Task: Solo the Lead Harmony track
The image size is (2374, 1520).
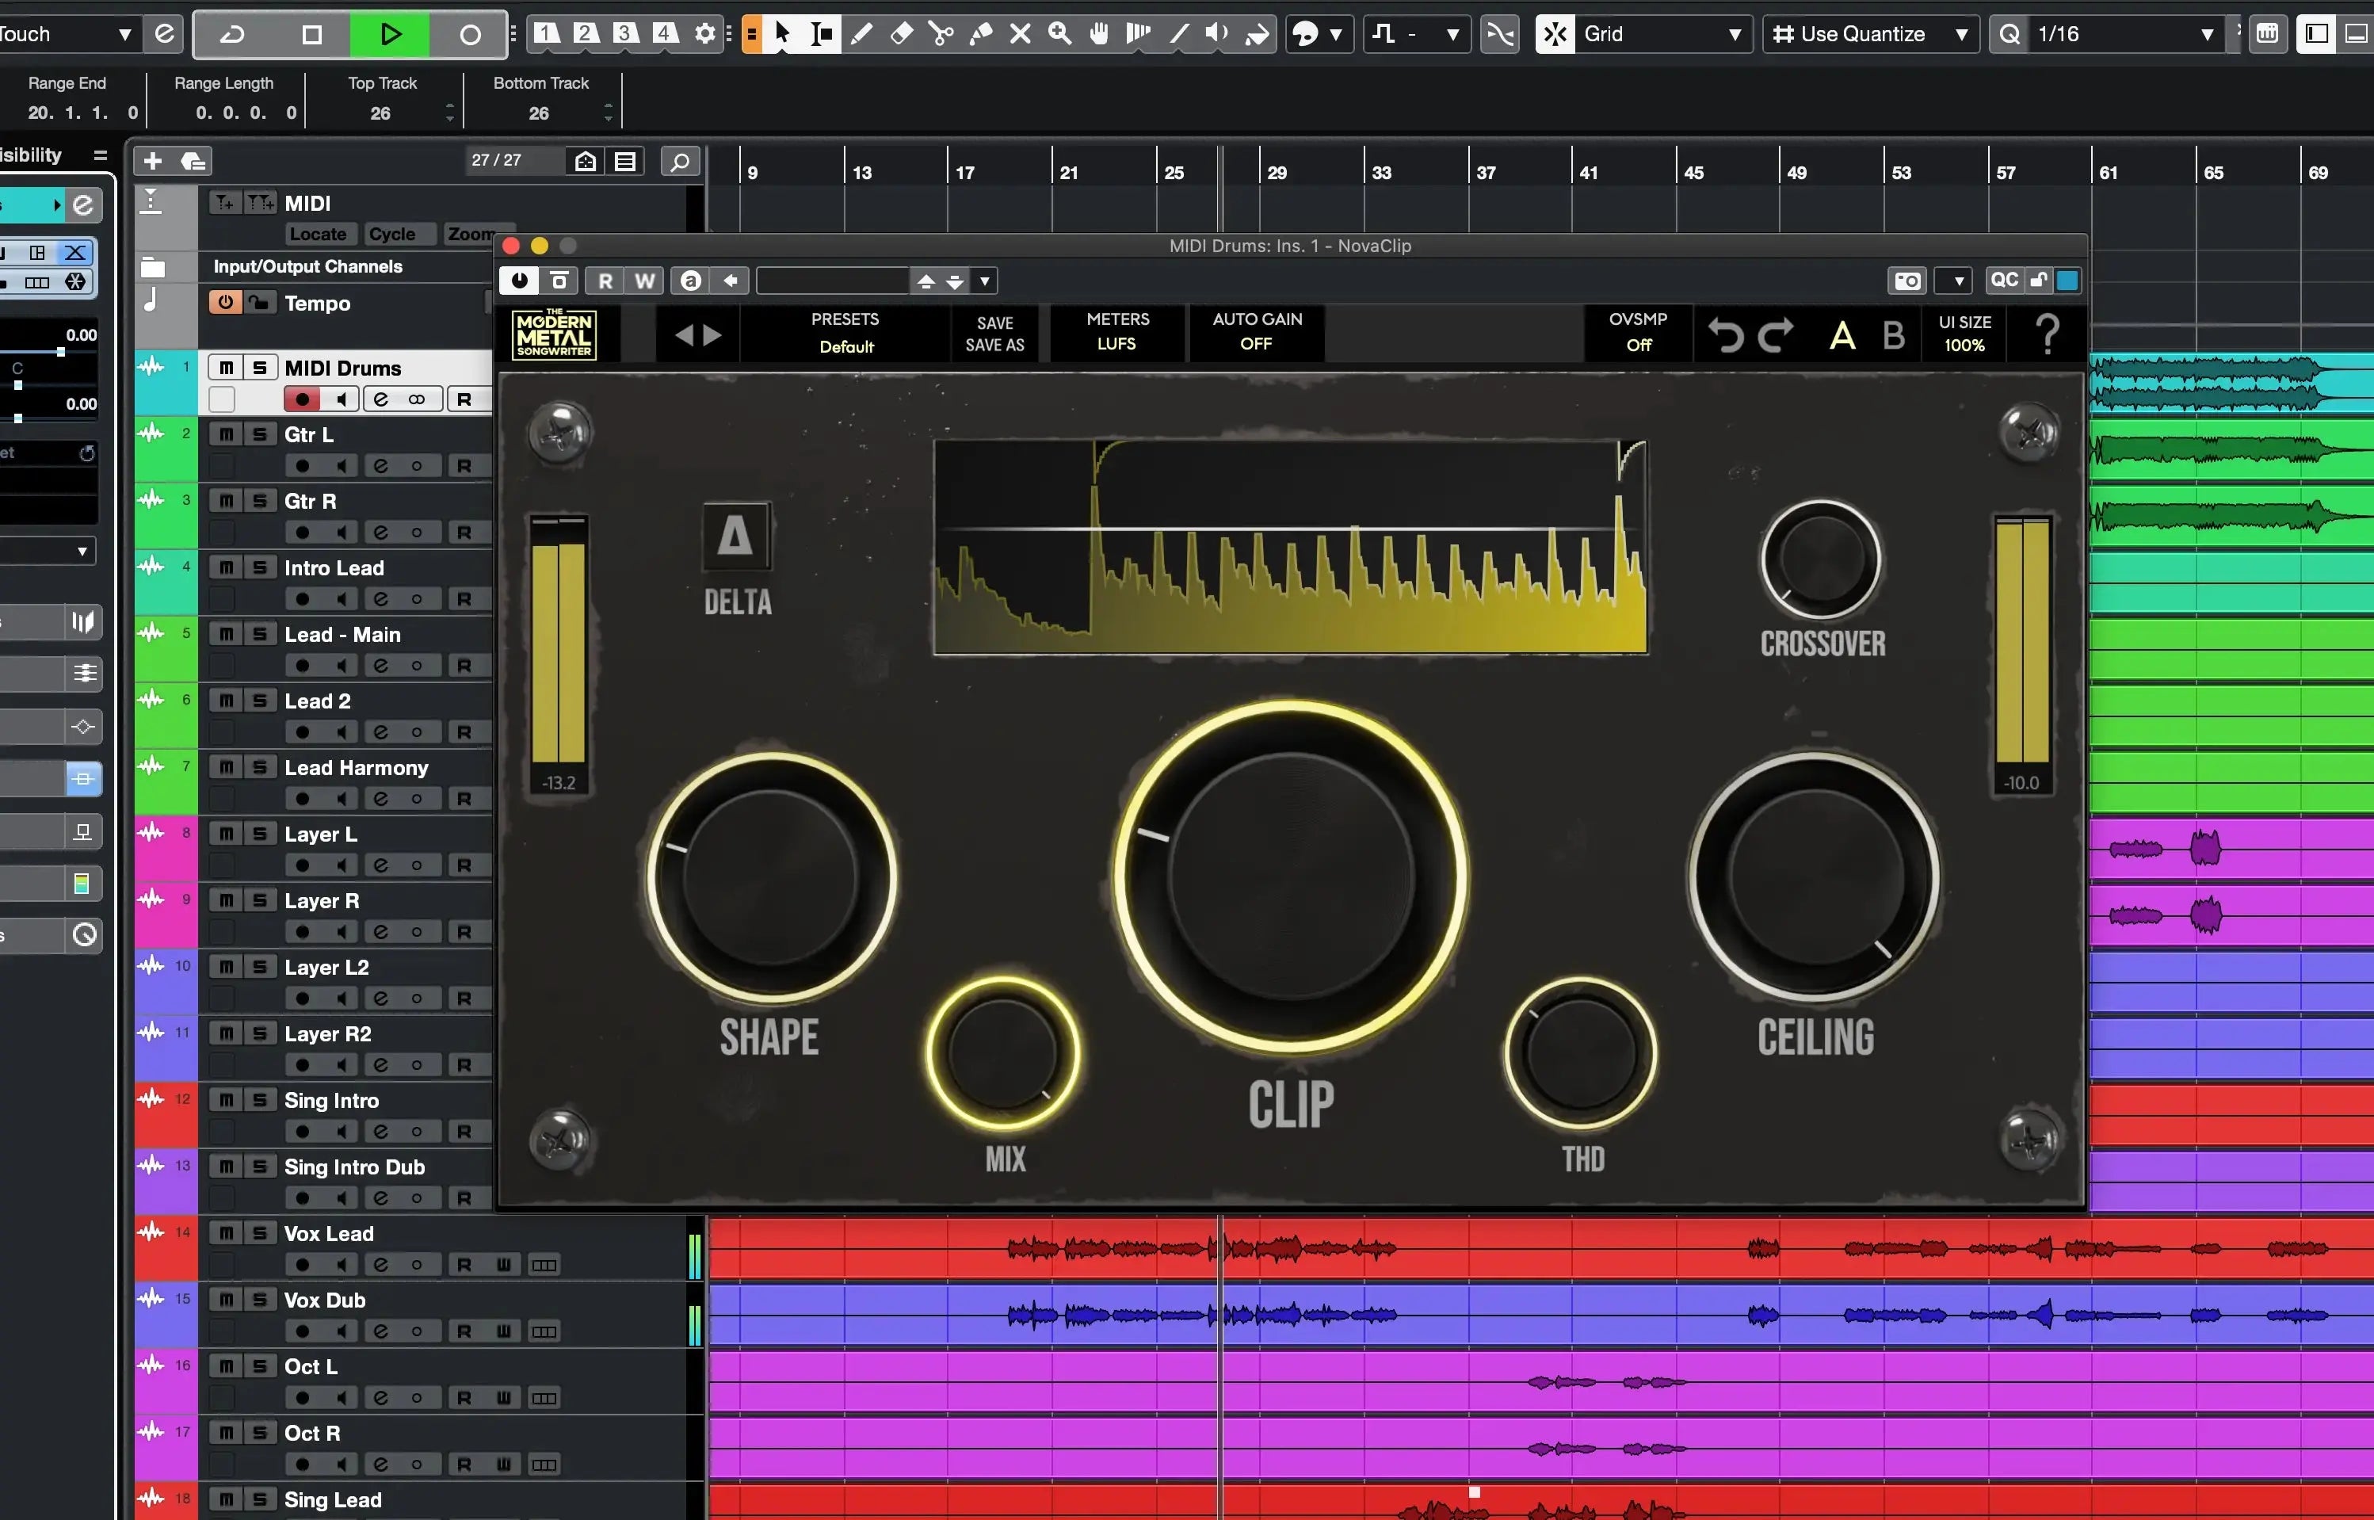Action: pos(259,767)
